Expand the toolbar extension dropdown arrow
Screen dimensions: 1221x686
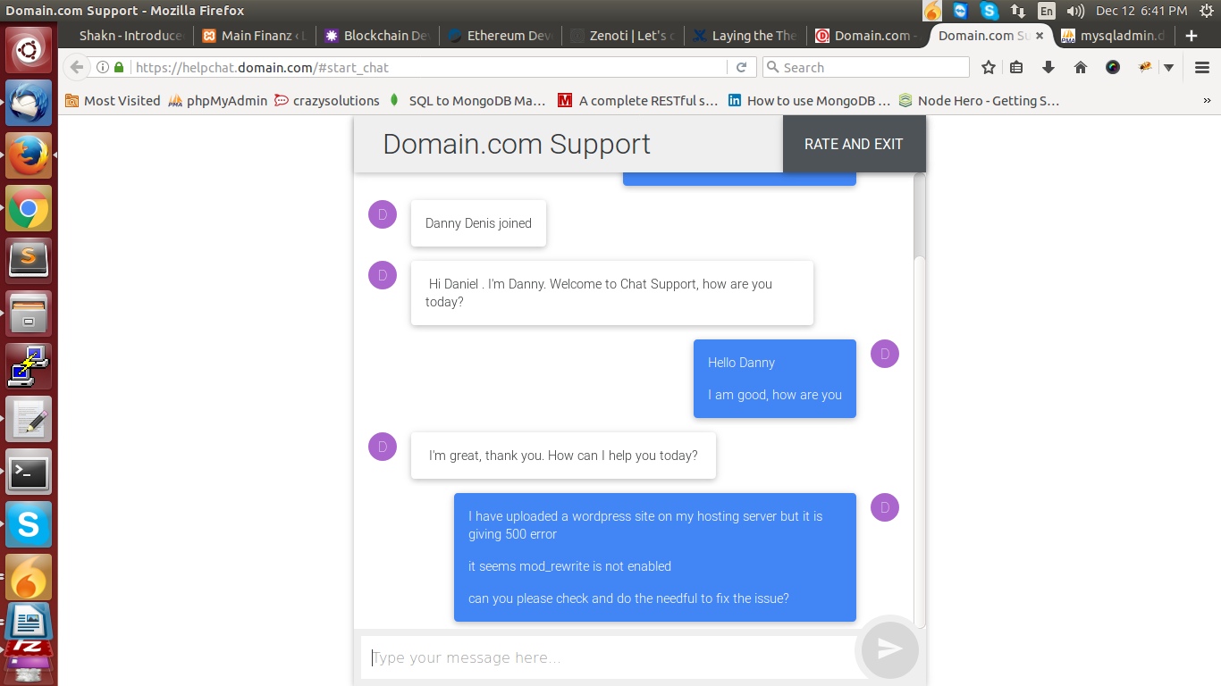point(1168,68)
